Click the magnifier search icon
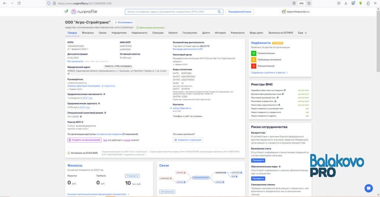 point(219,12)
